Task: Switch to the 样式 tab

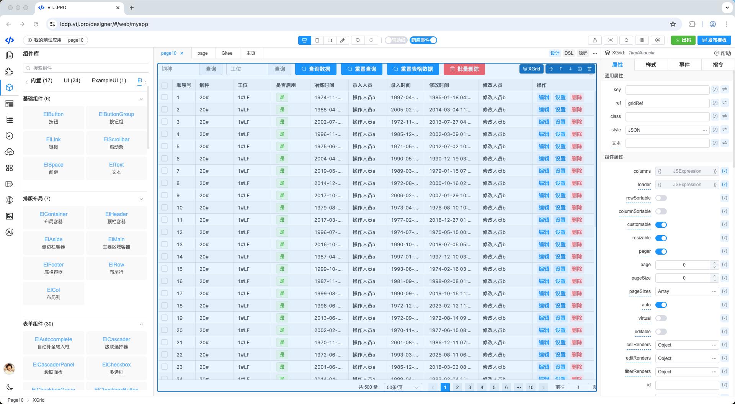Action: (651, 65)
